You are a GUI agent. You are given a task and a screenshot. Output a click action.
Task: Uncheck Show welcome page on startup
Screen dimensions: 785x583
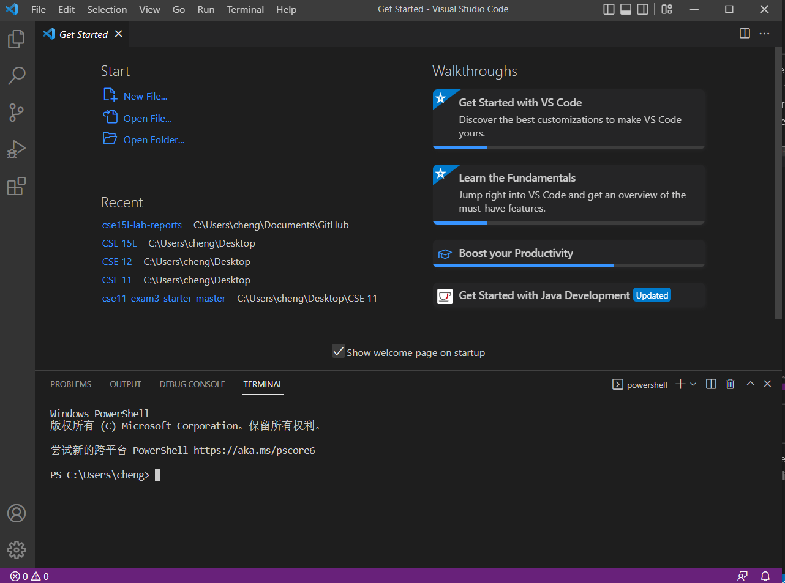[x=339, y=351]
